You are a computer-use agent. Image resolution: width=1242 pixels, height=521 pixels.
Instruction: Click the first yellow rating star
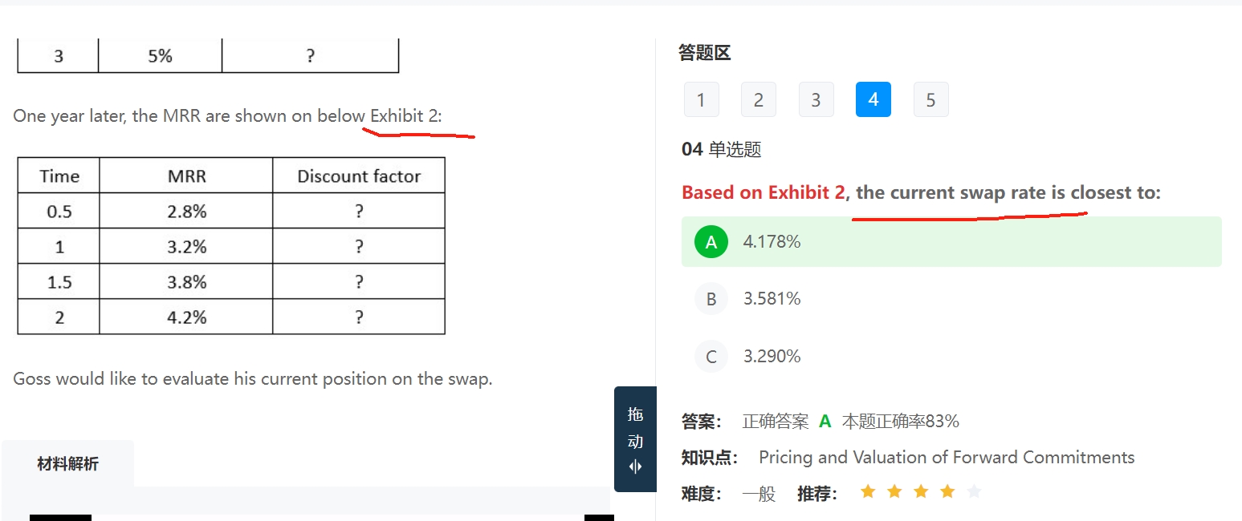click(x=867, y=492)
